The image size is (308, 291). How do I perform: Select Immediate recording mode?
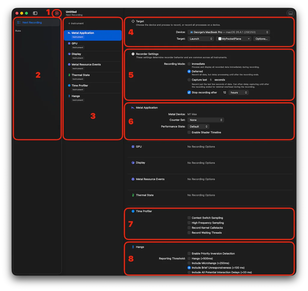pyautogui.click(x=189, y=64)
